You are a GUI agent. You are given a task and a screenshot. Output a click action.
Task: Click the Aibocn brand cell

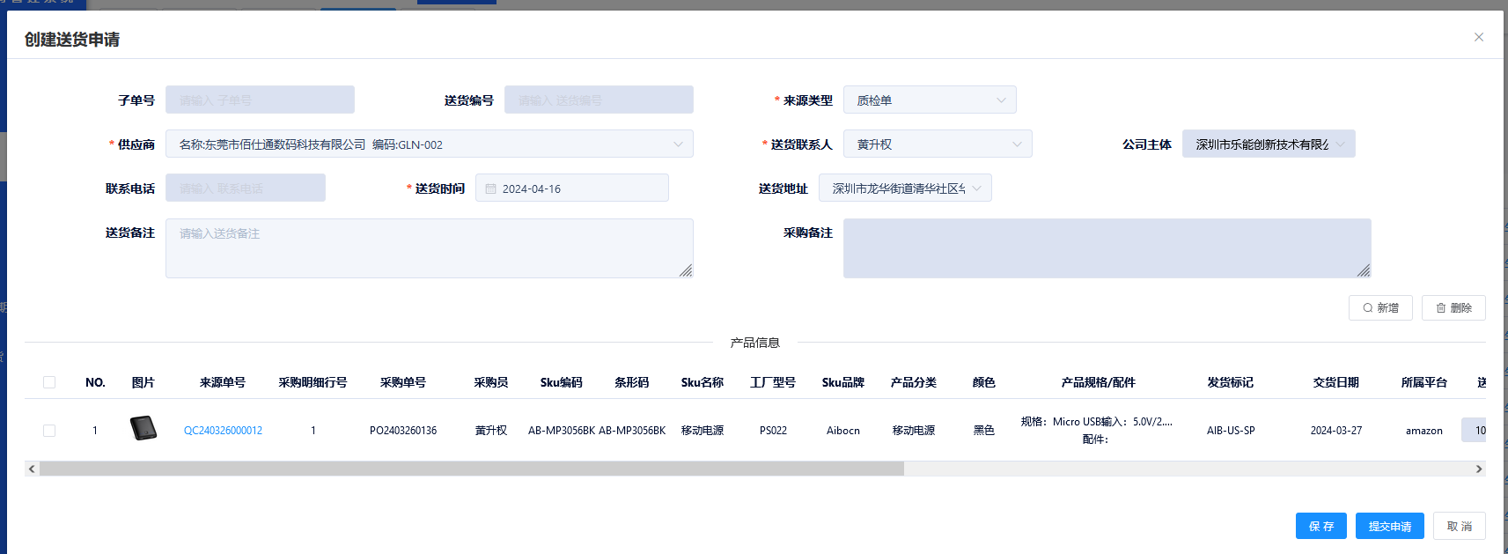click(843, 431)
